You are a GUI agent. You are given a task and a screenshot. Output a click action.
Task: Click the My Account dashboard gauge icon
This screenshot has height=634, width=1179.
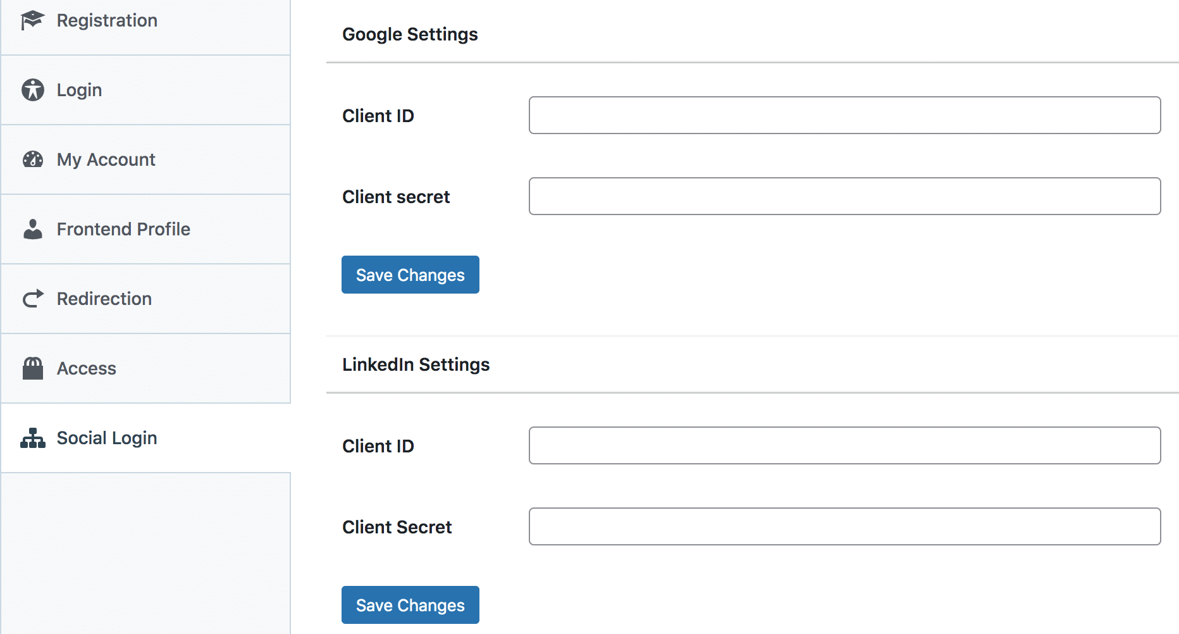[33, 159]
